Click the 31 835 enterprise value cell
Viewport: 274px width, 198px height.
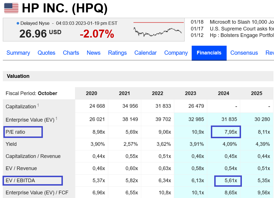[229, 119]
